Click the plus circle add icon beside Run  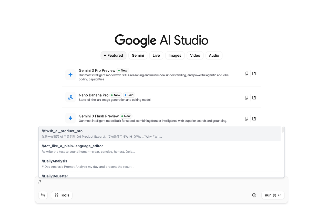(x=254, y=195)
